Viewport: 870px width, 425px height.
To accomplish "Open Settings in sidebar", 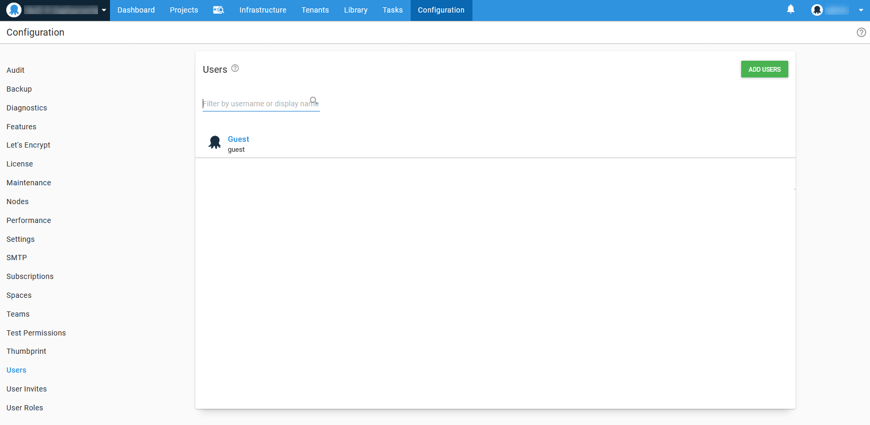I will click(x=20, y=239).
